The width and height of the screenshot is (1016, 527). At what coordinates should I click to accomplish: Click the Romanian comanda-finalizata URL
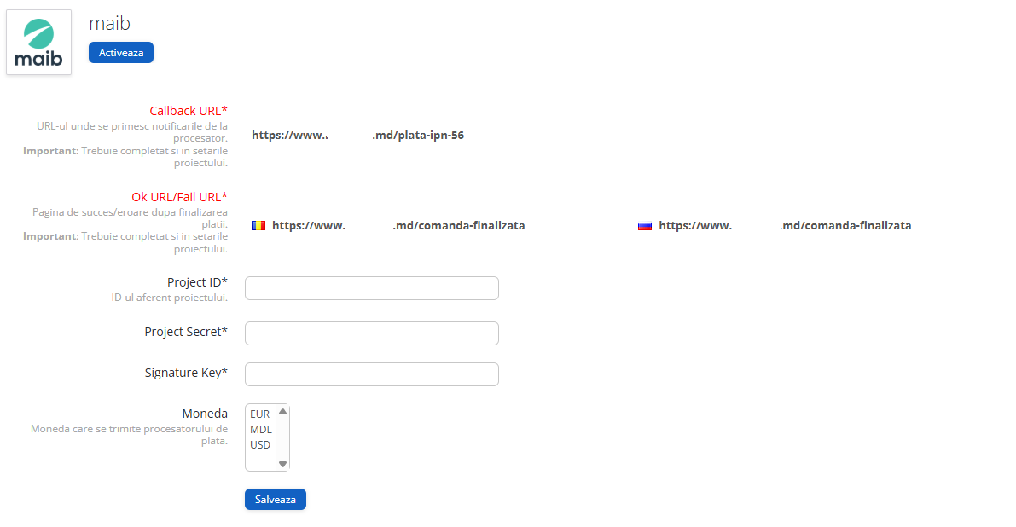pyautogui.click(x=398, y=226)
